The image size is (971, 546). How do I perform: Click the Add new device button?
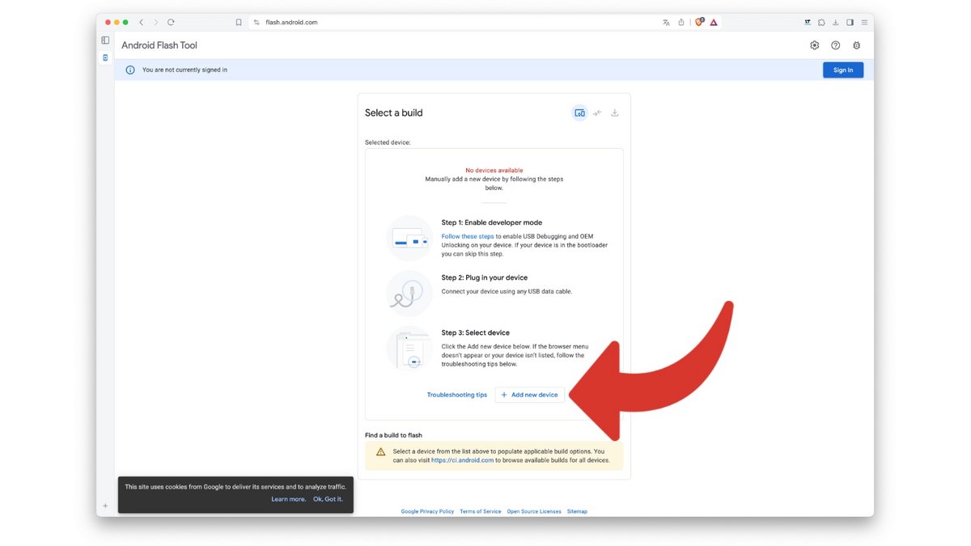click(530, 395)
